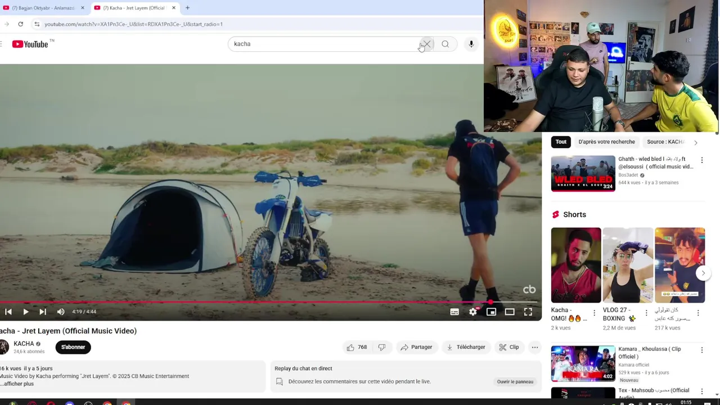This screenshot has height=405, width=720.
Task: Open the Bos3adet channel name
Action: pos(628,175)
